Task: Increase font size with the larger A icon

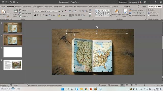Action: [x=59, y=11]
